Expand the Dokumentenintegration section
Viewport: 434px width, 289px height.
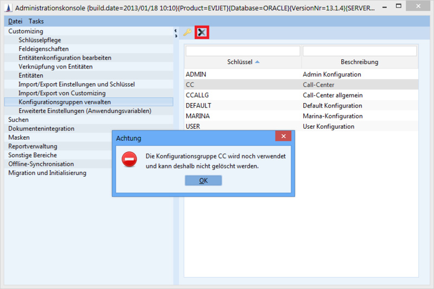[41, 129]
